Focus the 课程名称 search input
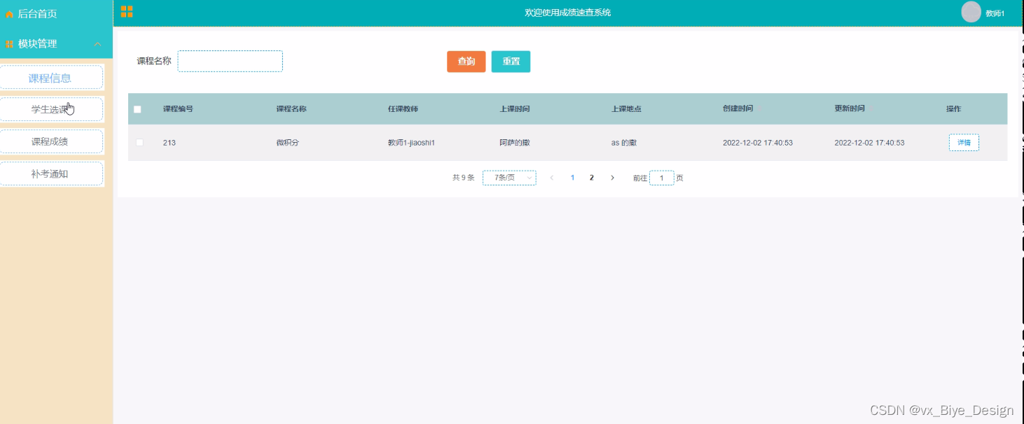This screenshot has width=1024, height=424. pyautogui.click(x=230, y=62)
